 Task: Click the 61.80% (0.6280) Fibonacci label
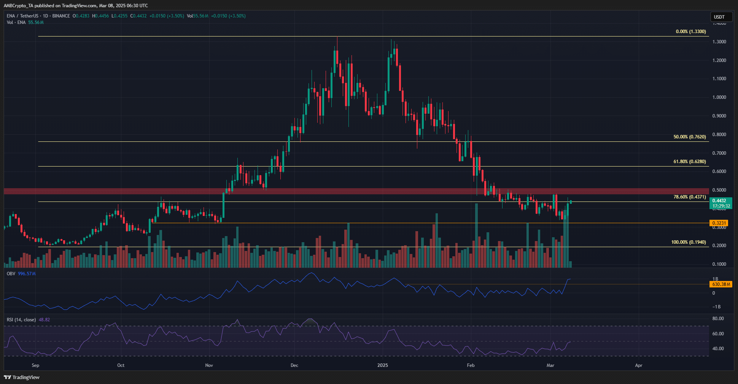tap(690, 162)
